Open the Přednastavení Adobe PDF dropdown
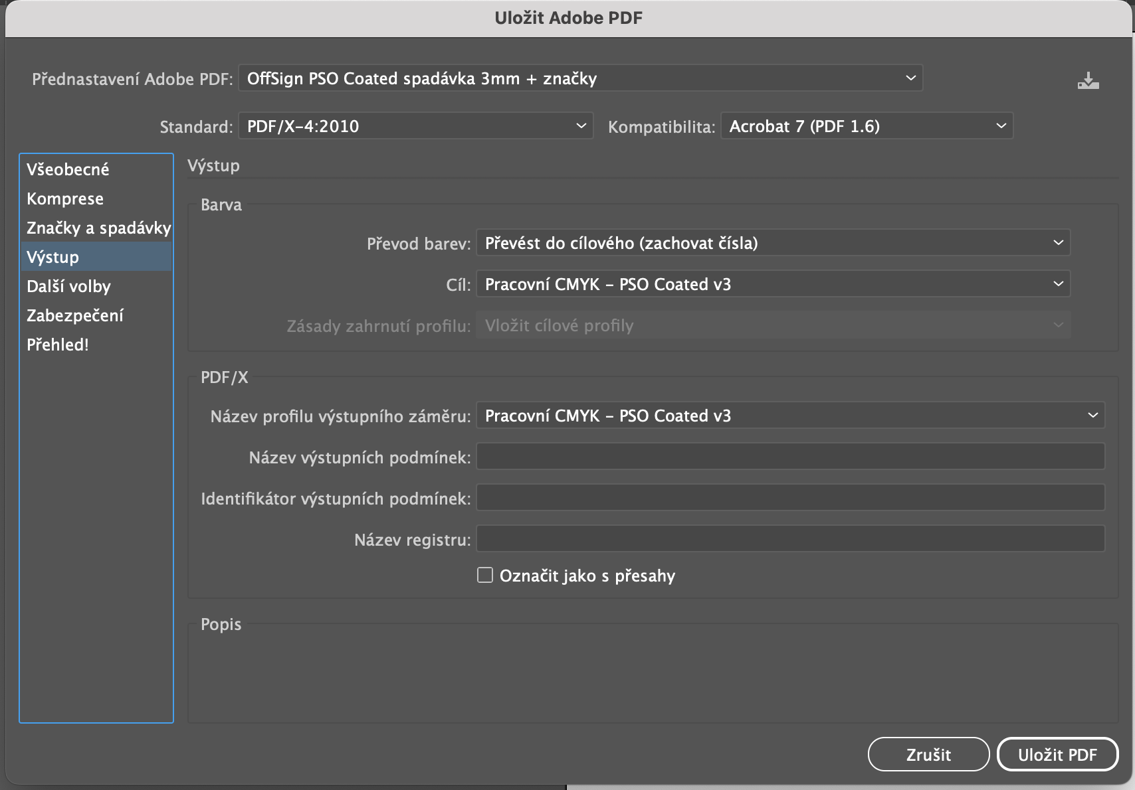Viewport: 1135px width, 790px height. click(580, 78)
